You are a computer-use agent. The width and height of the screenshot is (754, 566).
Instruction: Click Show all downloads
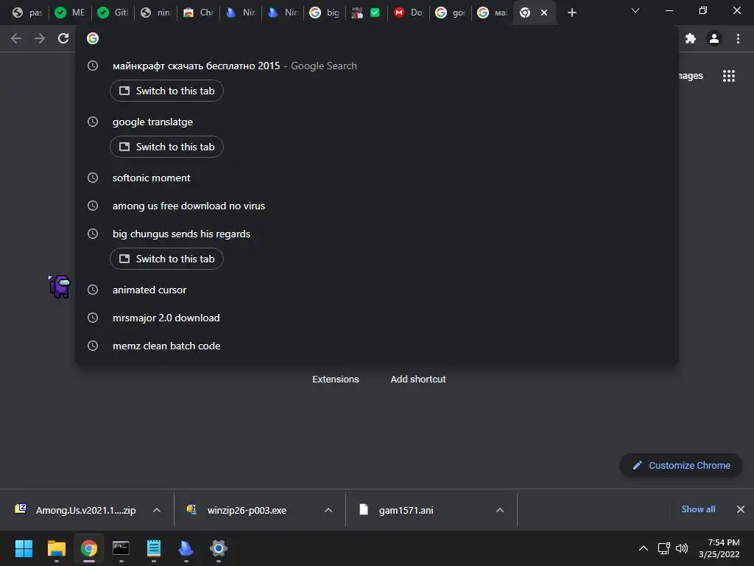click(x=698, y=509)
